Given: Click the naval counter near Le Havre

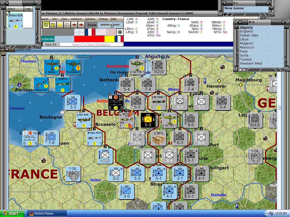Looking at the screenshot, I should point(30,138).
